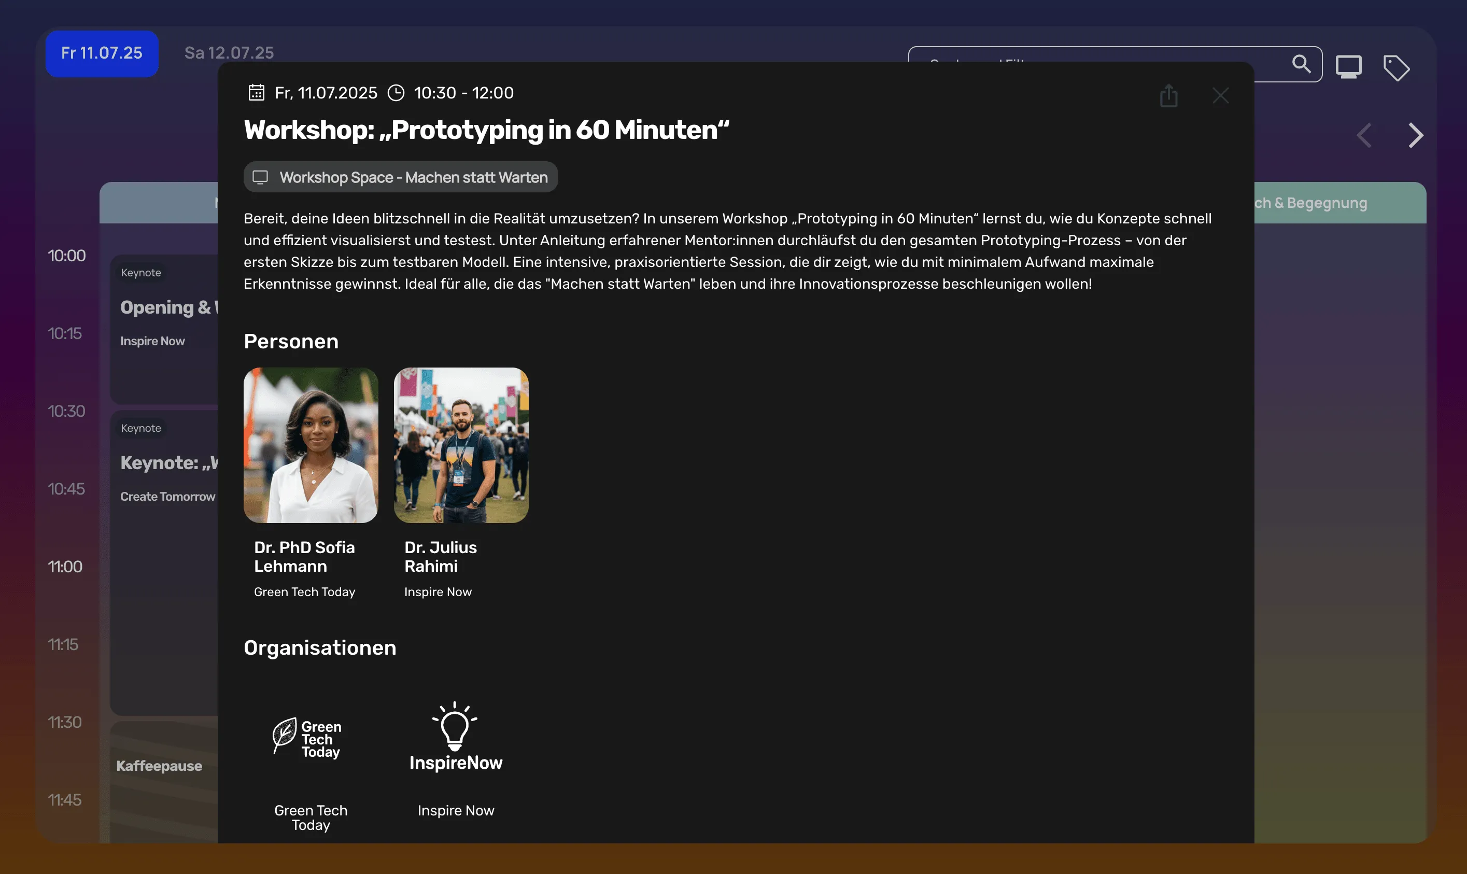This screenshot has height=874, width=1467.
Task: Open the Kaffeepause schedule entry
Action: (160, 766)
